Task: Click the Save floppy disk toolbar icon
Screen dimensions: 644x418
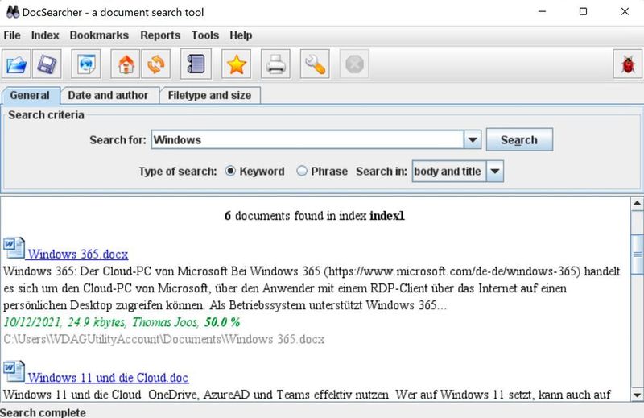Action: (47, 64)
